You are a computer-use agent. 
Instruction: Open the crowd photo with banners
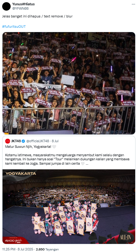69,83
